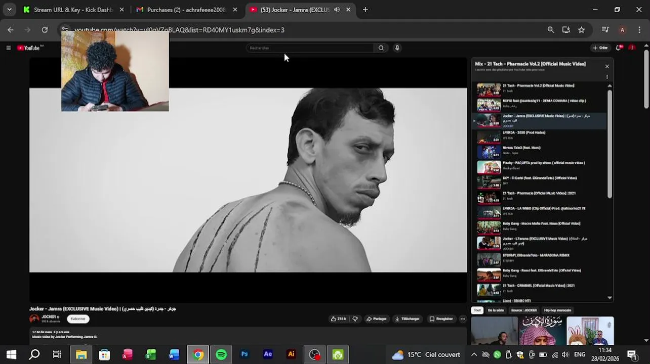This screenshot has height=364, width=650.
Task: Open Chrome zoom magnifier icon
Action: point(551,30)
